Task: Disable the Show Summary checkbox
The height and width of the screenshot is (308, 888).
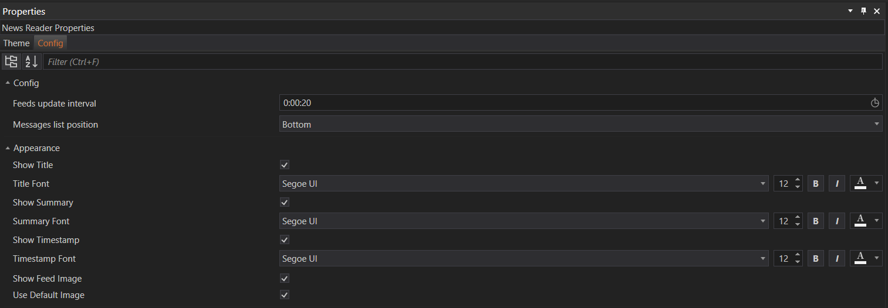Action: click(x=285, y=203)
